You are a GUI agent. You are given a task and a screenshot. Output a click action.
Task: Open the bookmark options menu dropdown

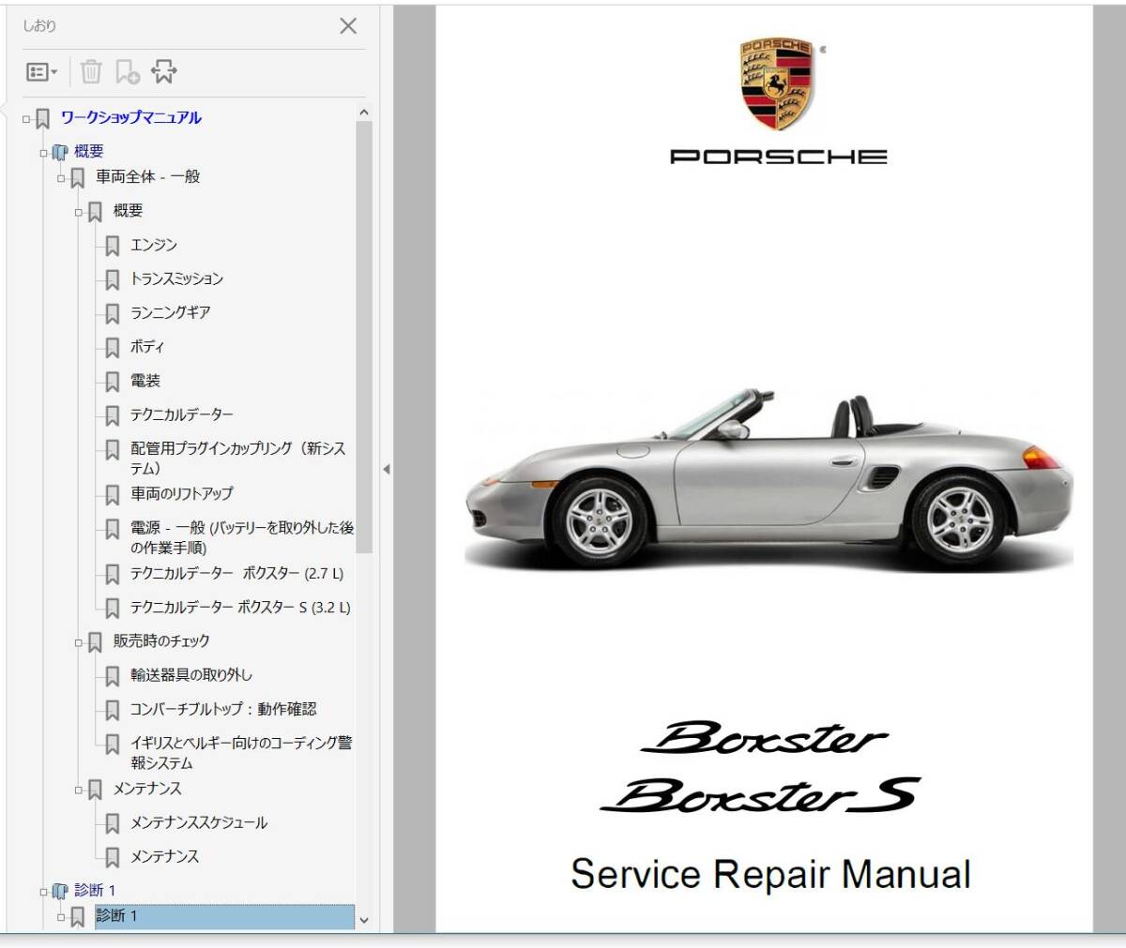pyautogui.click(x=42, y=71)
